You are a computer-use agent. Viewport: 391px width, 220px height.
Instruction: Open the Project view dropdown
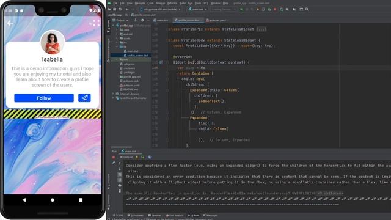pyautogui.click(x=120, y=20)
